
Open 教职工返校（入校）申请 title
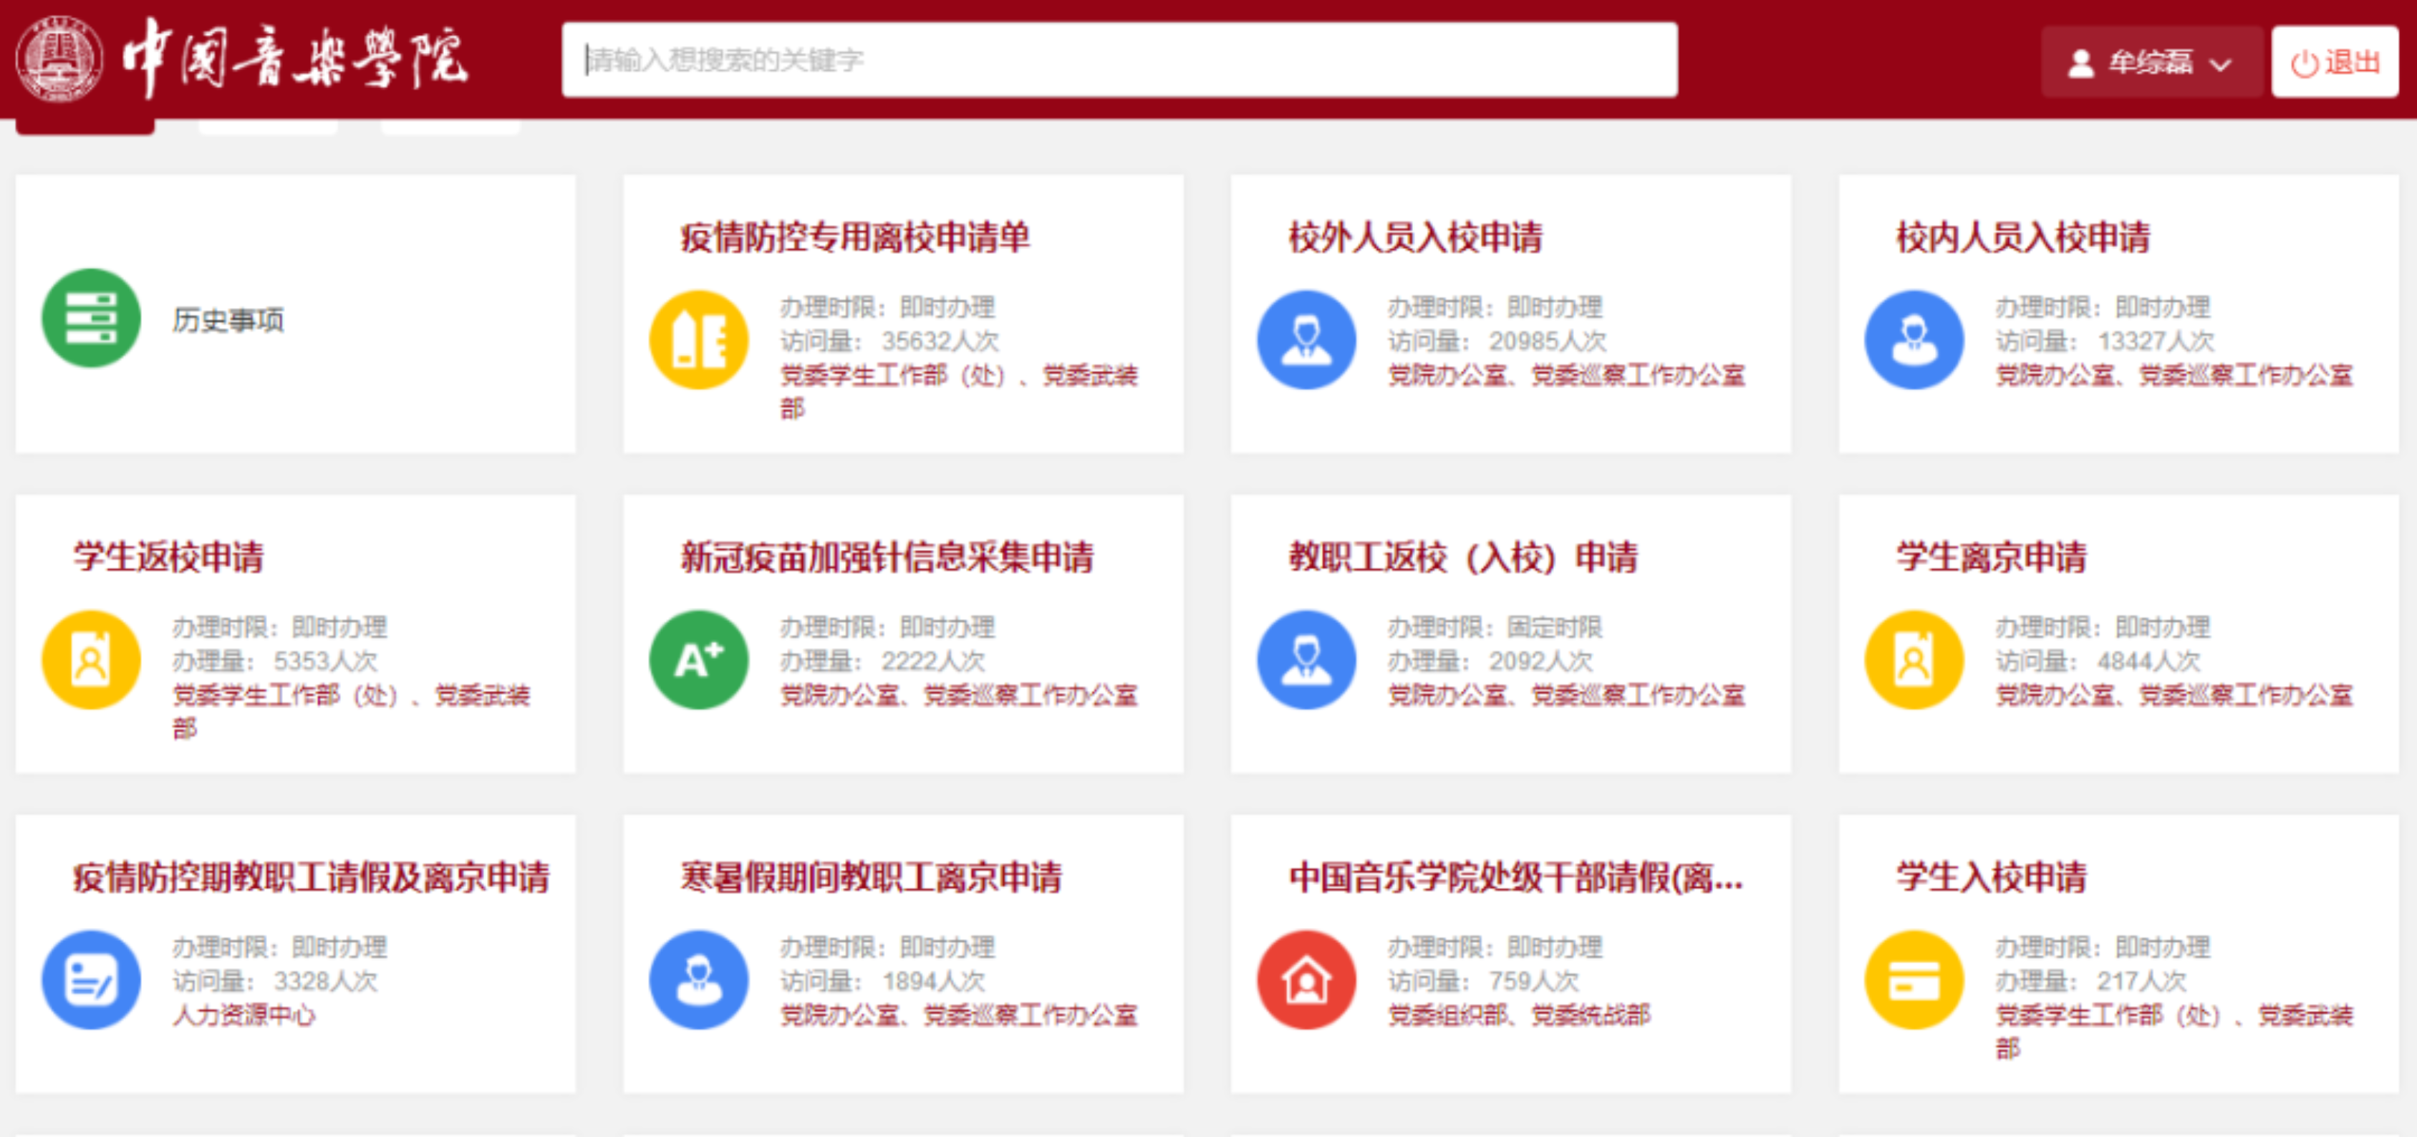tap(1463, 557)
